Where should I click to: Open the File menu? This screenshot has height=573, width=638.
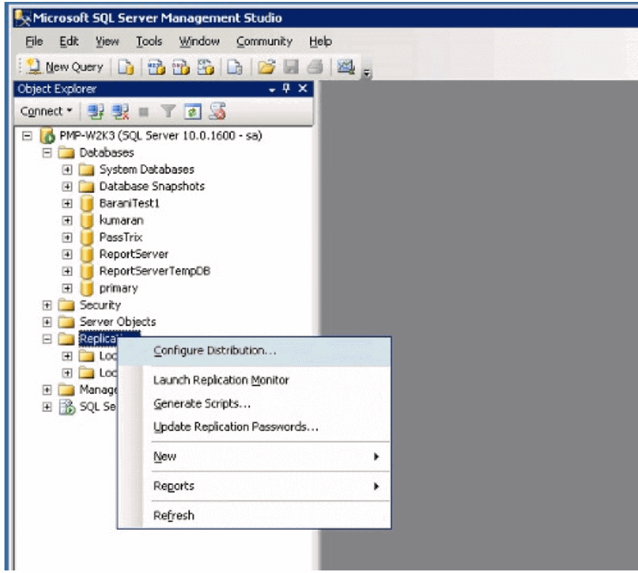coord(34,41)
